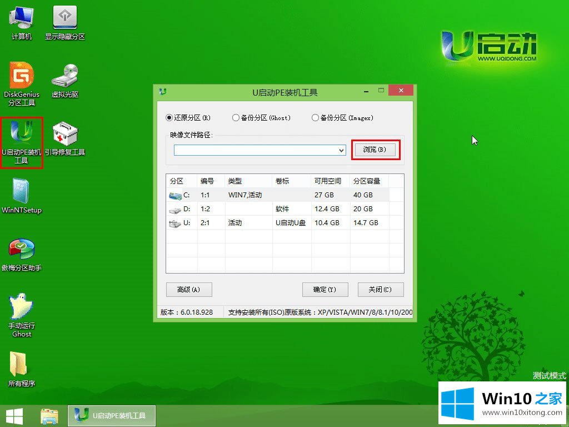Viewport: 569px width, 427px height.
Task: Click the 40 GB capacity value
Action: 363,195
